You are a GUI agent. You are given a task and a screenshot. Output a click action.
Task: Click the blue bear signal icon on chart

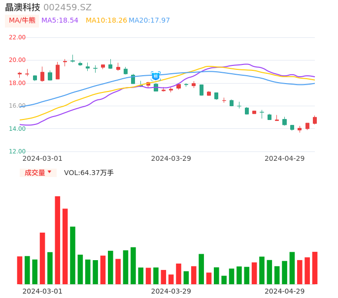156,76
